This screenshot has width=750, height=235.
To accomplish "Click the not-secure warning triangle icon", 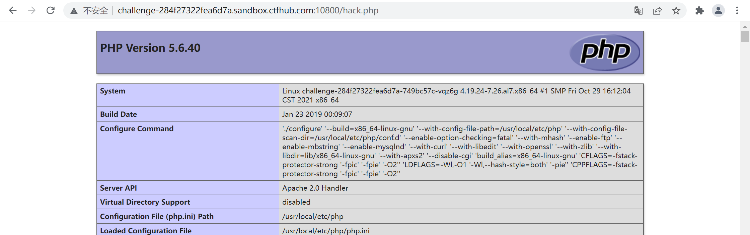I will (74, 11).
